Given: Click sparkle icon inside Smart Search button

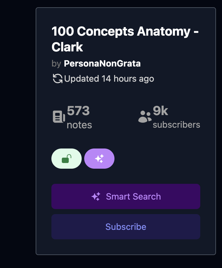Looking at the screenshot, I should tap(96, 196).
